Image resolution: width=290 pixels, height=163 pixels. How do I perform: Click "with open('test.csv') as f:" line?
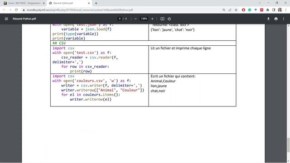(x=82, y=53)
